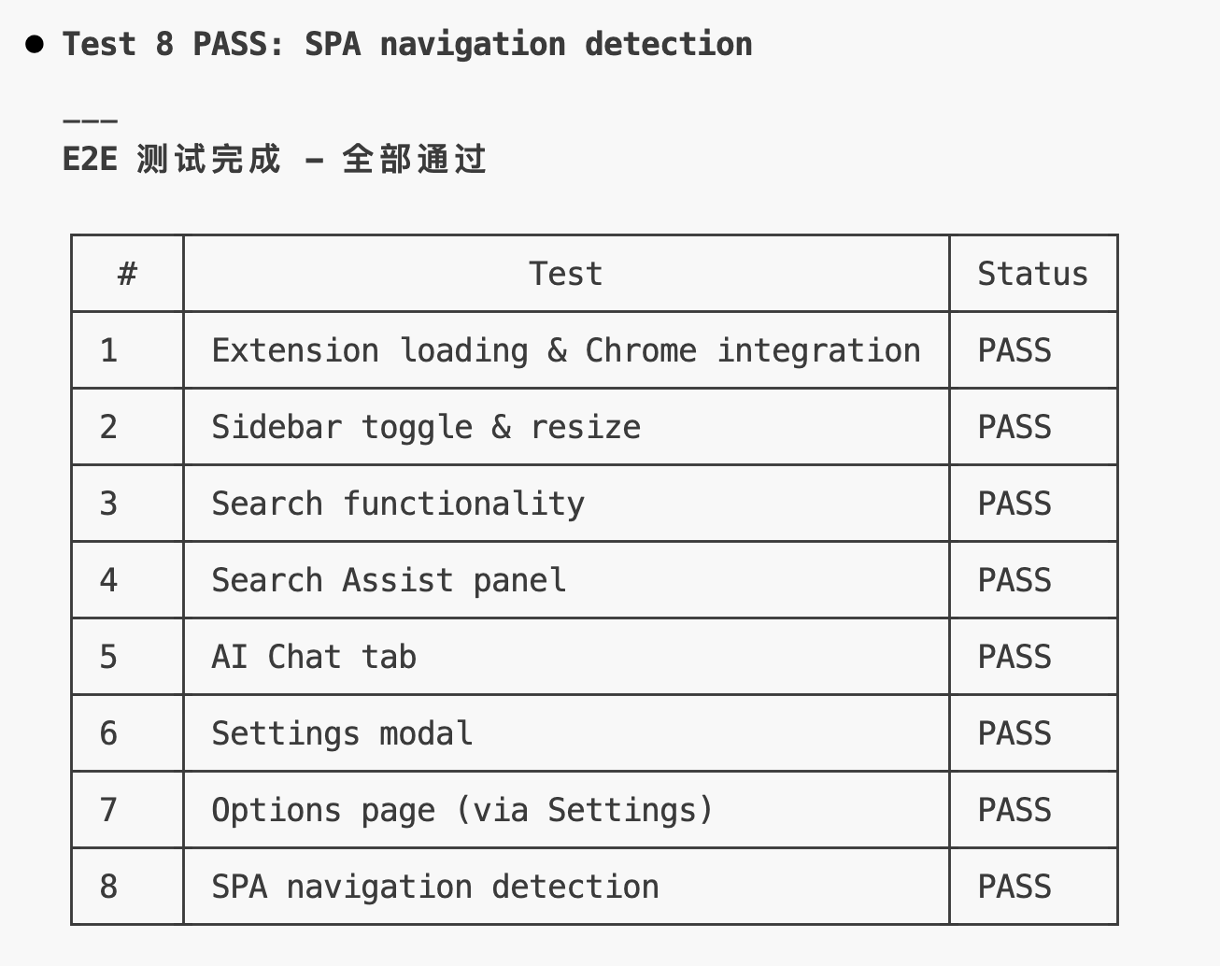Click "SPA navigation detection" in the table
Image resolution: width=1220 pixels, height=966 pixels.
(x=435, y=887)
